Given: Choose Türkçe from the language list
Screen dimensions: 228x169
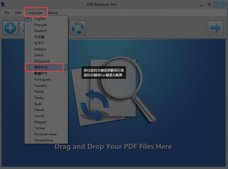Looking at the screenshot, I should (46, 128).
